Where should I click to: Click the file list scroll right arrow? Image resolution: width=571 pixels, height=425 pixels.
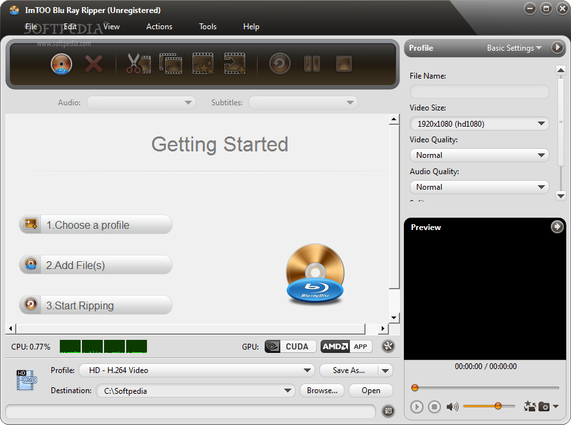383,329
